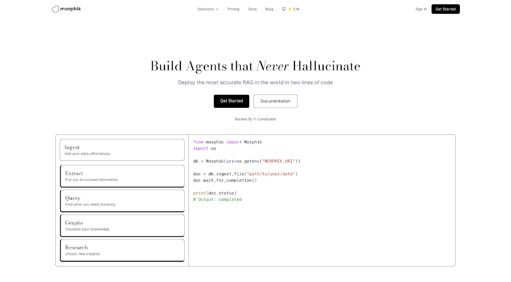511x282 pixels.
Task: Click Backed By Y Combinator text
Action: point(256,119)
